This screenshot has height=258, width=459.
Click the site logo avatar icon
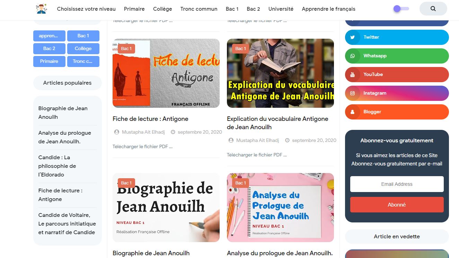(42, 9)
